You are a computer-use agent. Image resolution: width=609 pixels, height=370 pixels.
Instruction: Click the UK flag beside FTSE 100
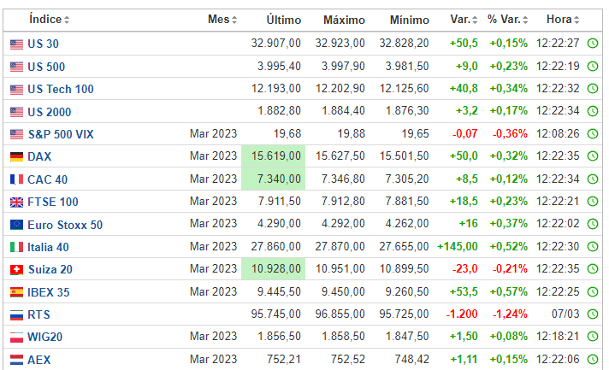16,202
